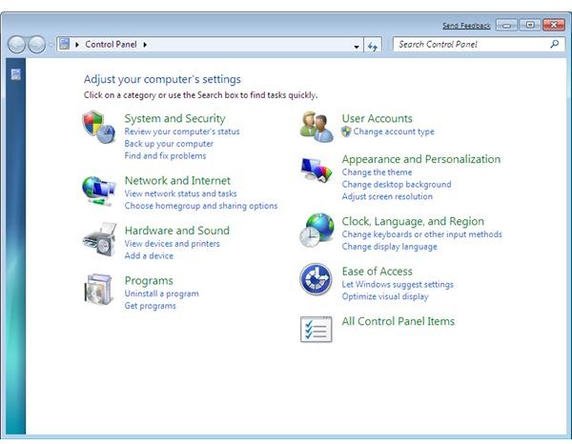
Task: Click Change the theme
Action: coord(377,172)
